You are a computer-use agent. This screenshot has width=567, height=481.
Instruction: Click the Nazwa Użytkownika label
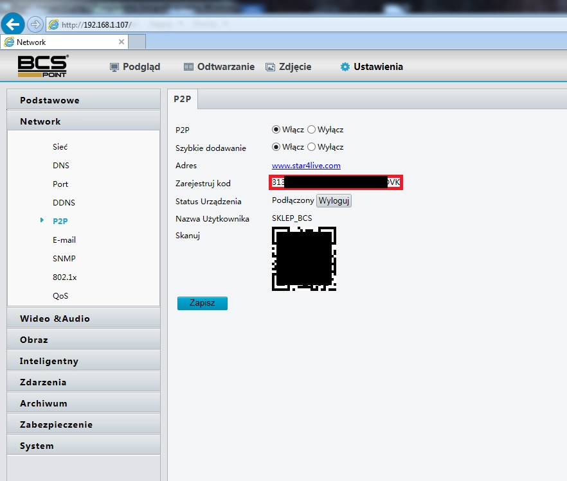pyautogui.click(x=212, y=219)
